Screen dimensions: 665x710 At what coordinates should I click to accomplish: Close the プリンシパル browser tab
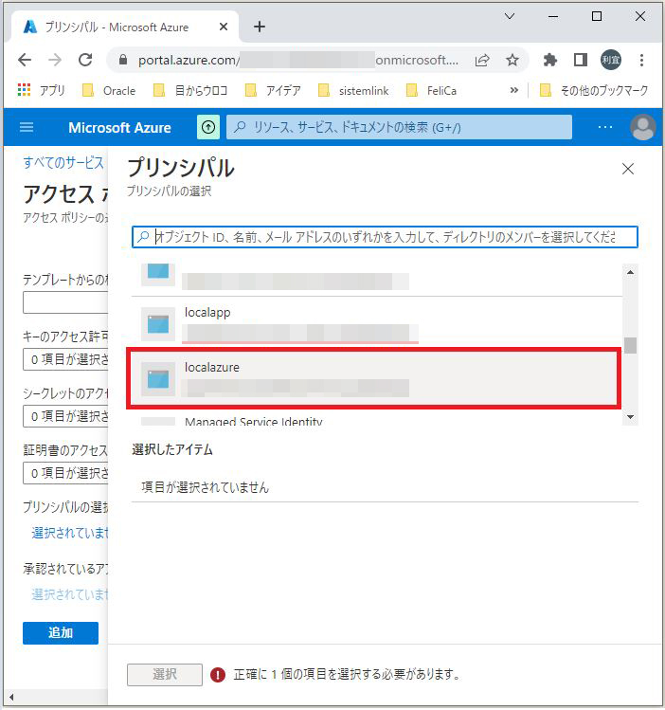point(223,27)
